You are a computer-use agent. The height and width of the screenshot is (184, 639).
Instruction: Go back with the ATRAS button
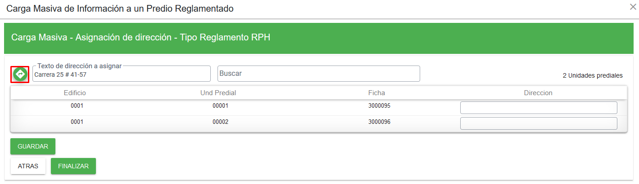28,166
